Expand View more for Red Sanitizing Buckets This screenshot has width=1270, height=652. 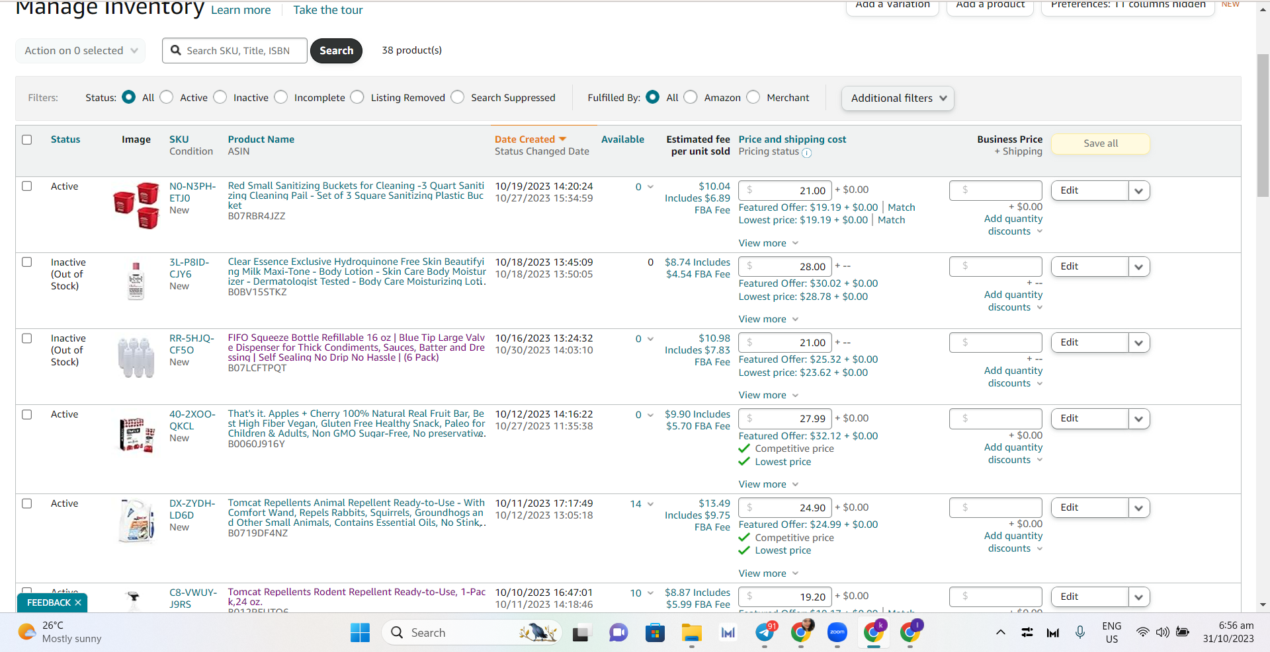tap(769, 243)
